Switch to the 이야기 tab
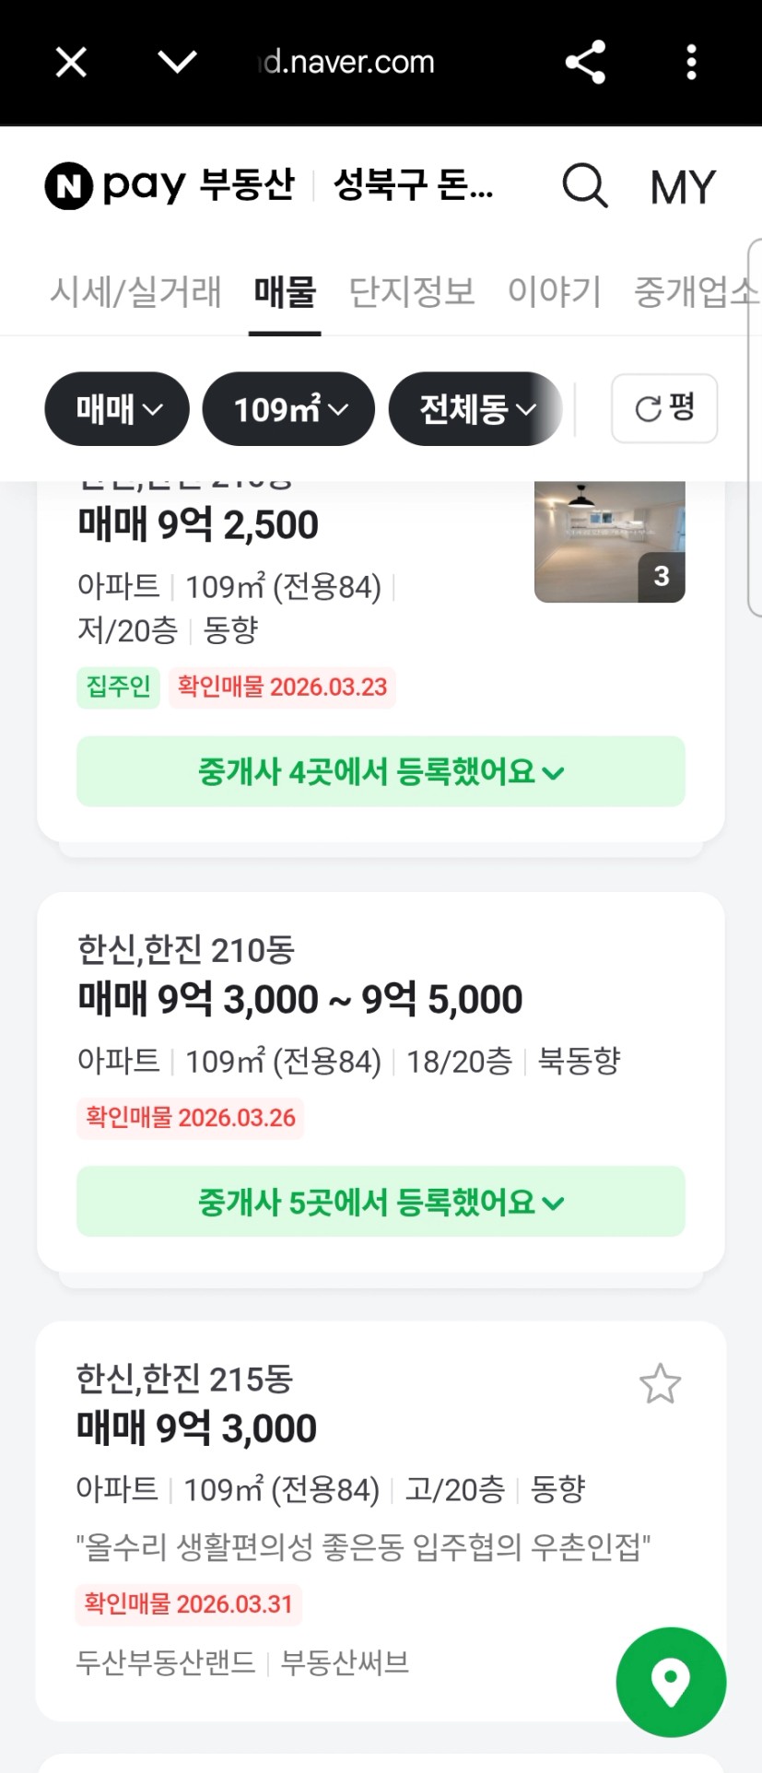 (554, 291)
